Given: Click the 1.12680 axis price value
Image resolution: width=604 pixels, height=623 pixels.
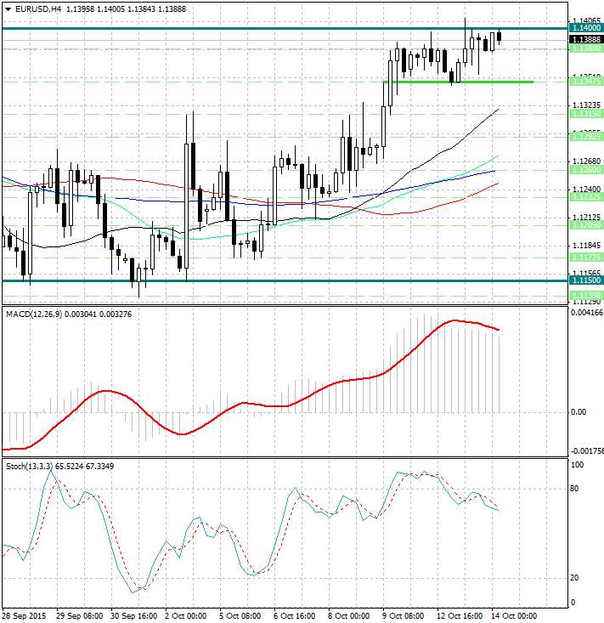Looking at the screenshot, I should click(x=586, y=161).
